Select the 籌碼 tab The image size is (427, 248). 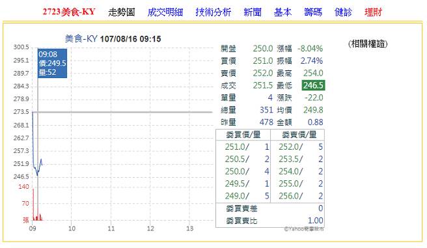[313, 12]
